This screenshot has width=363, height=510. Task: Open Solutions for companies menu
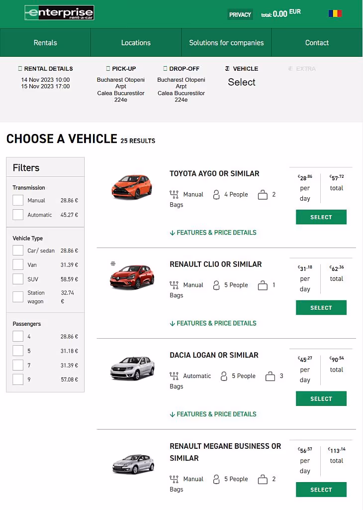pyautogui.click(x=226, y=43)
